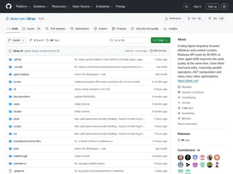Expand the Enterprise menu
The height and width of the screenshot is (174, 233).
[104, 7]
